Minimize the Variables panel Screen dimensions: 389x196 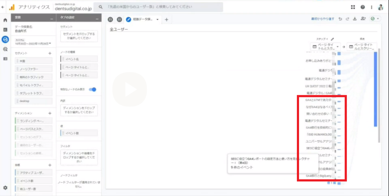[x=51, y=19]
